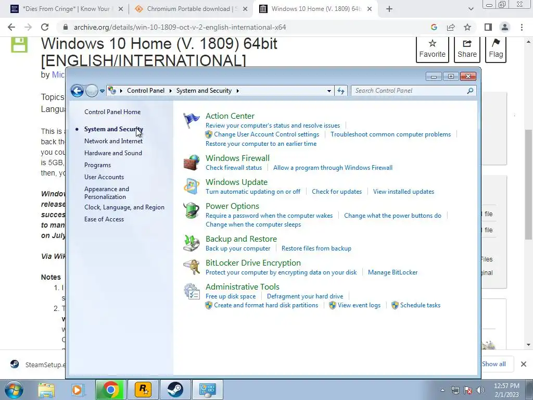The image size is (533, 400).
Task: Expand the Control Panel breadcrumb arrow
Action: [171, 91]
